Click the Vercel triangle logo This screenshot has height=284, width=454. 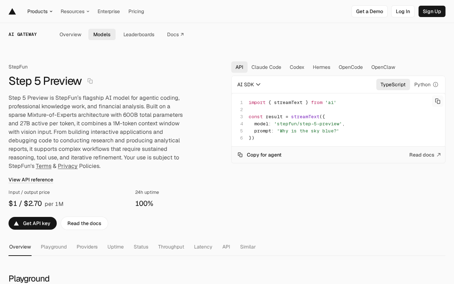12,11
